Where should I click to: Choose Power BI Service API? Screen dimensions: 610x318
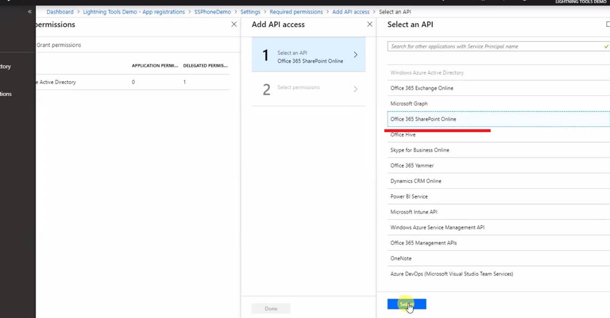[499, 197]
